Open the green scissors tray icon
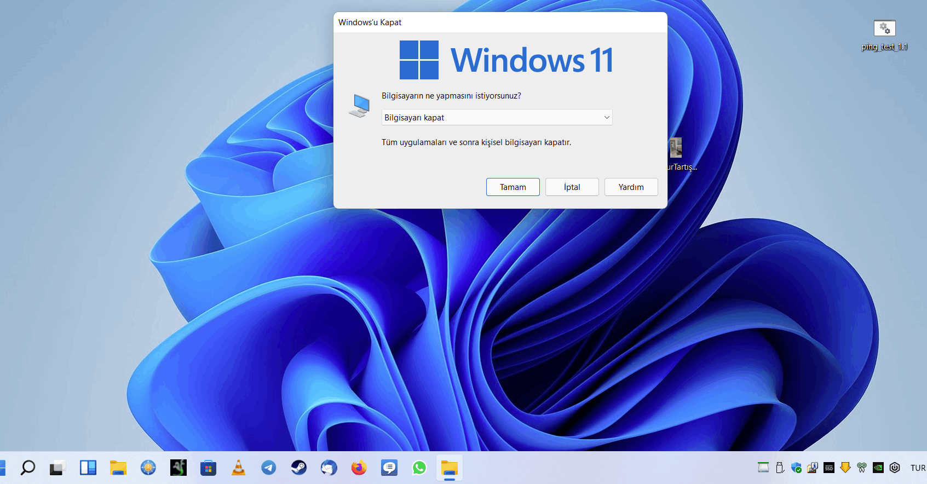This screenshot has height=484, width=927. [862, 468]
